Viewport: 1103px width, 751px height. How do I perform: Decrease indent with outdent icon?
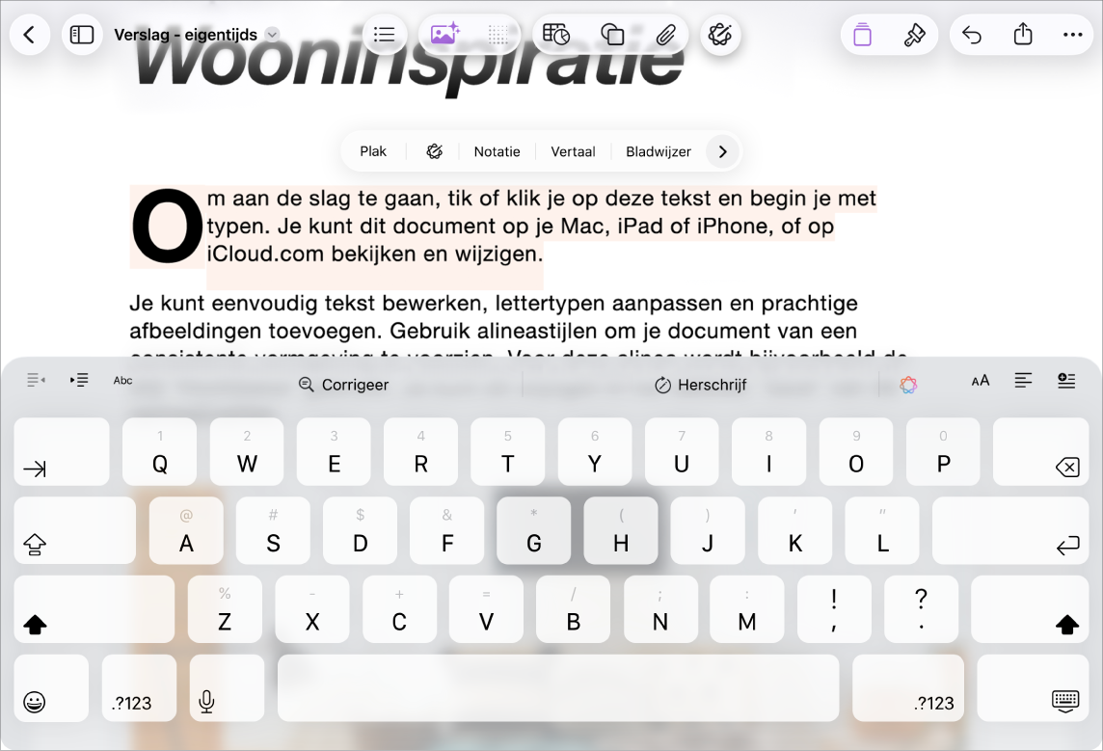click(36, 381)
